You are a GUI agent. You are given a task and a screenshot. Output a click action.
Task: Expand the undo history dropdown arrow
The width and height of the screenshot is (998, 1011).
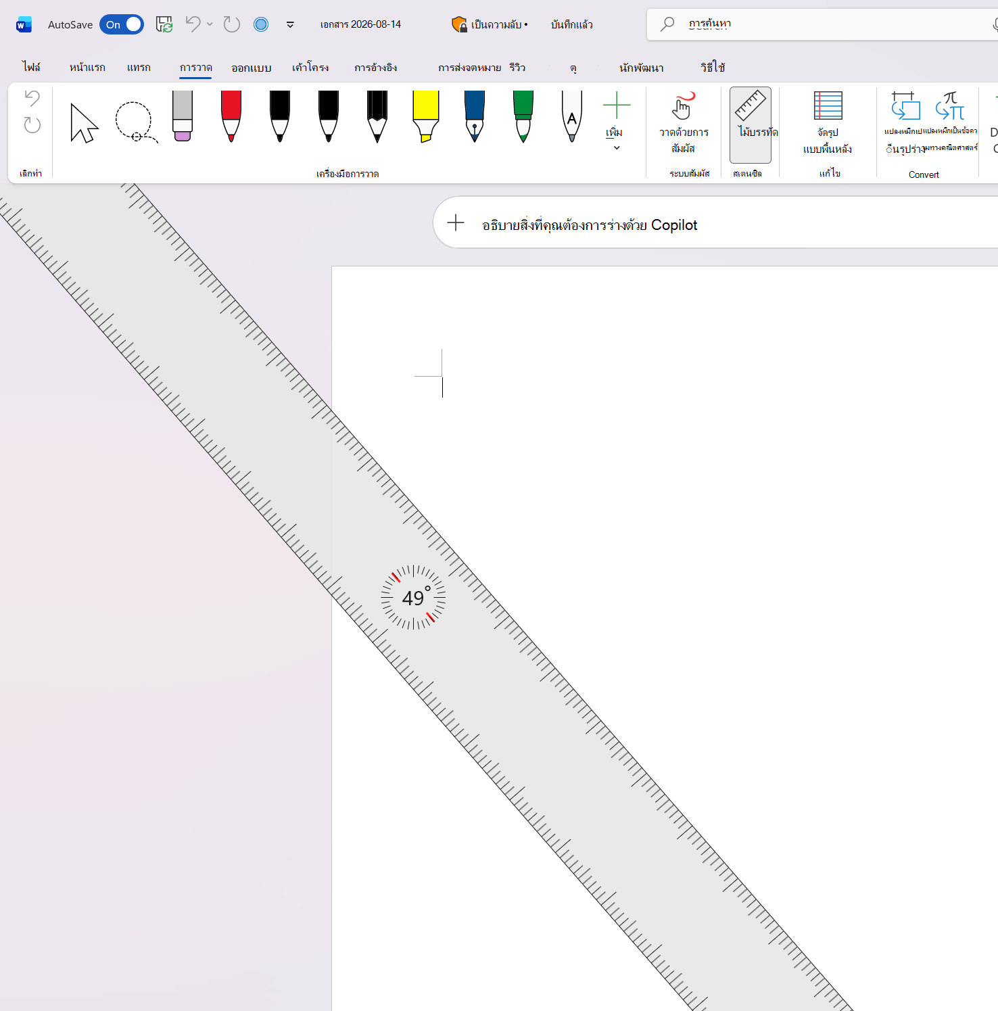(210, 24)
